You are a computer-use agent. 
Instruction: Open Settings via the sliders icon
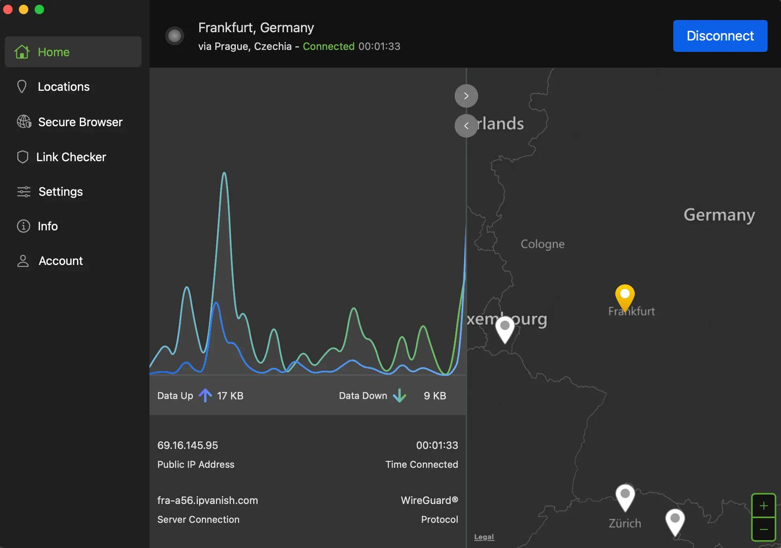click(x=23, y=191)
